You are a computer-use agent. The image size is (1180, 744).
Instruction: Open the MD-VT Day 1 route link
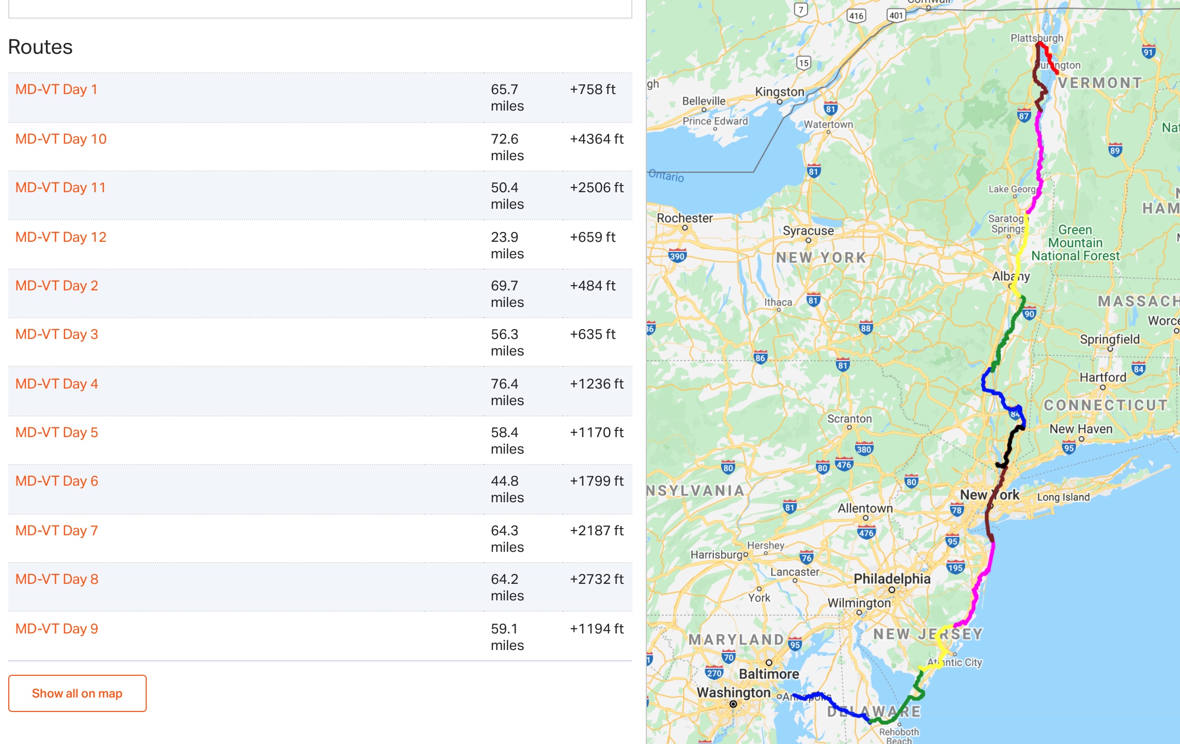point(56,89)
